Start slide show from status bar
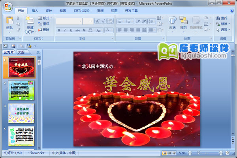The height and width of the screenshot is (158, 237). tap(174, 153)
